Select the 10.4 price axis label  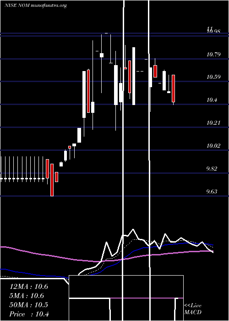pos(212,100)
